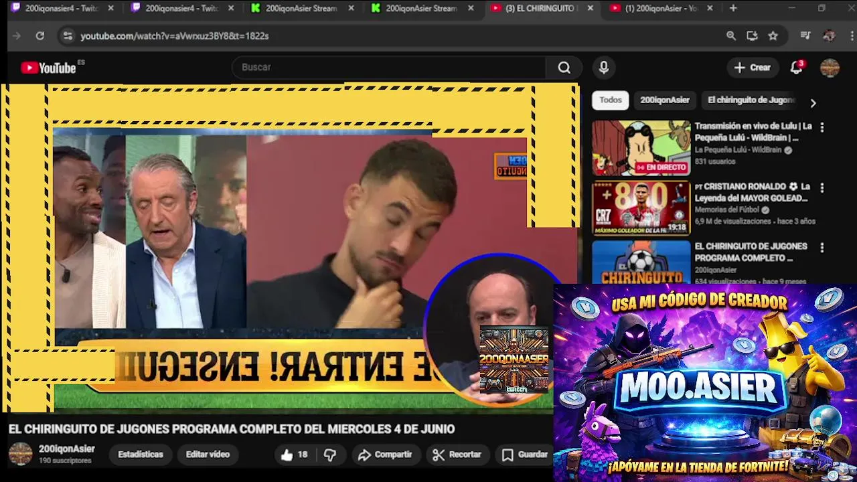
Task: Open 200iqonAsier channel avatar below video
Action: pos(20,455)
